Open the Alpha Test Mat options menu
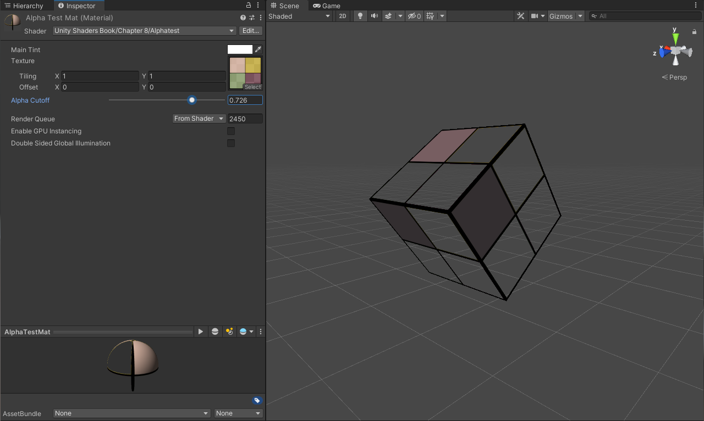The width and height of the screenshot is (704, 421). coord(261,18)
